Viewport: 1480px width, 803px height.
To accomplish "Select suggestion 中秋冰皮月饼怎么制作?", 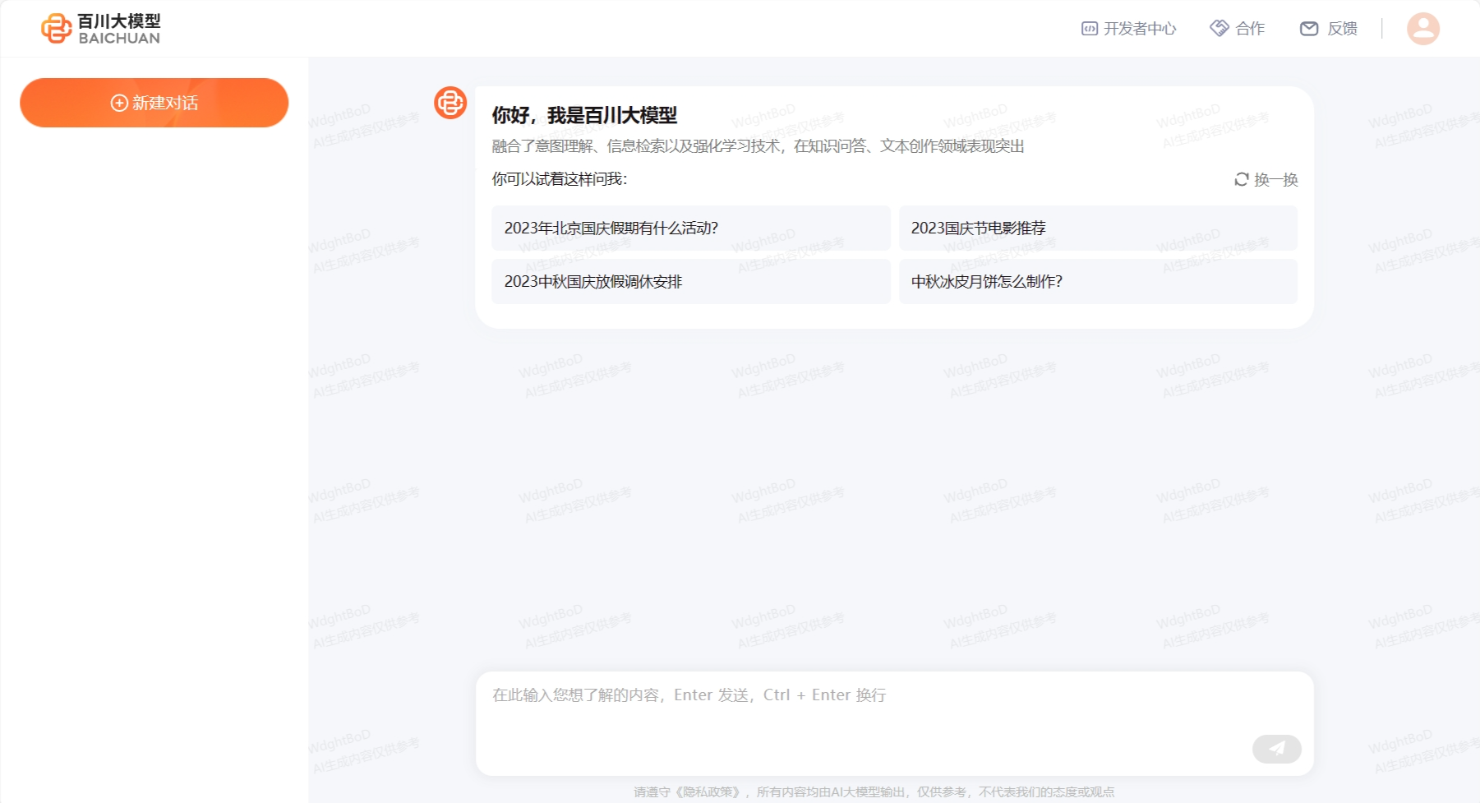I will point(1098,281).
